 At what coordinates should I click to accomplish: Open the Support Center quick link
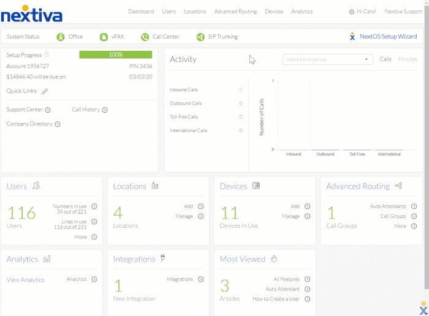pyautogui.click(x=25, y=110)
